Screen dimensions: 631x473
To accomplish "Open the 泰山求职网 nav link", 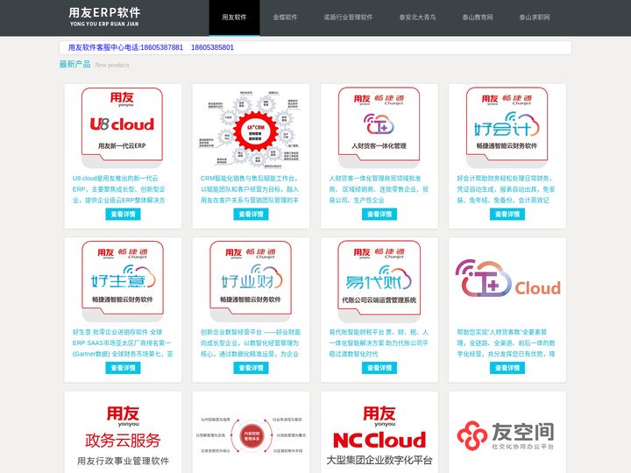I will (535, 18).
